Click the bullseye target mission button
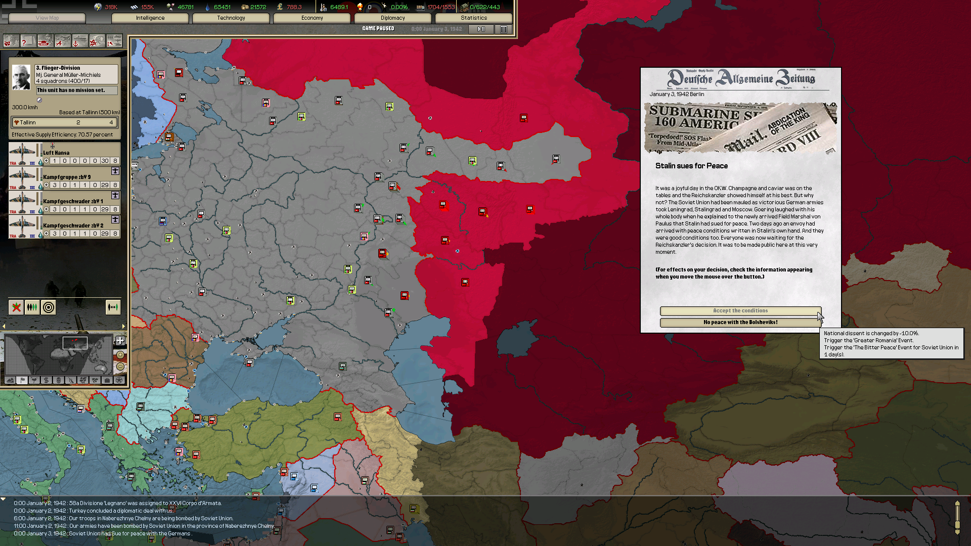971x546 pixels. (x=49, y=307)
